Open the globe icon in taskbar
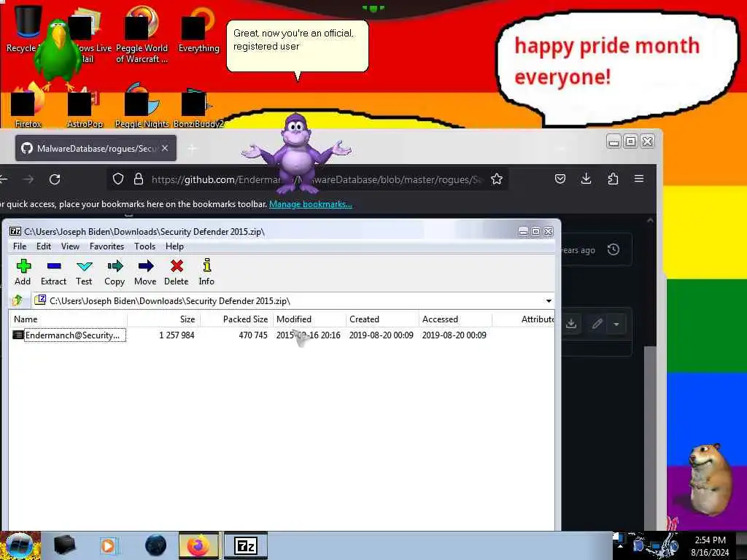This screenshot has width=747, height=560. click(x=155, y=545)
